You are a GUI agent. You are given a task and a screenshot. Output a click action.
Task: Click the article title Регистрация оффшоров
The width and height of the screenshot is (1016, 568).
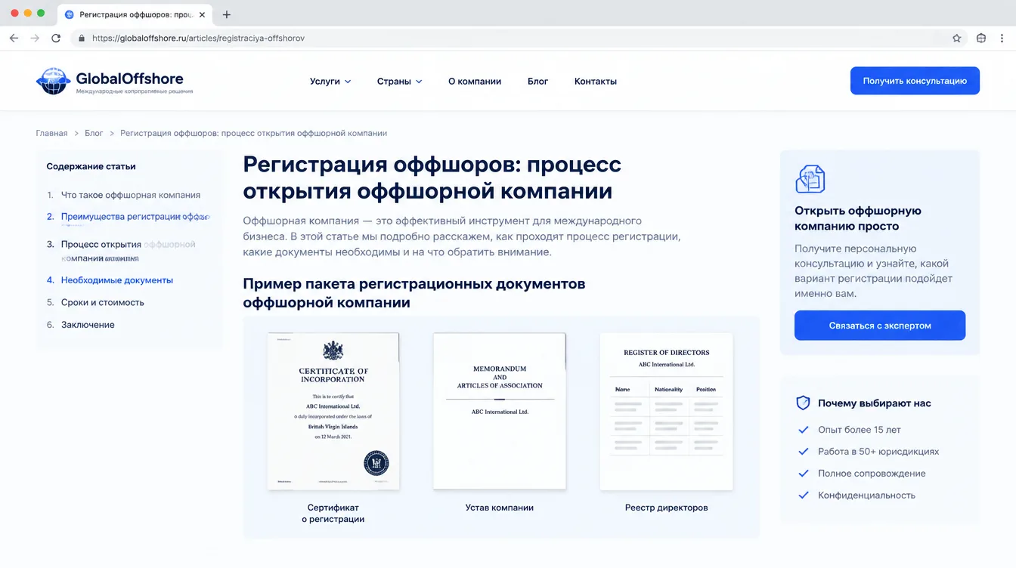click(432, 177)
